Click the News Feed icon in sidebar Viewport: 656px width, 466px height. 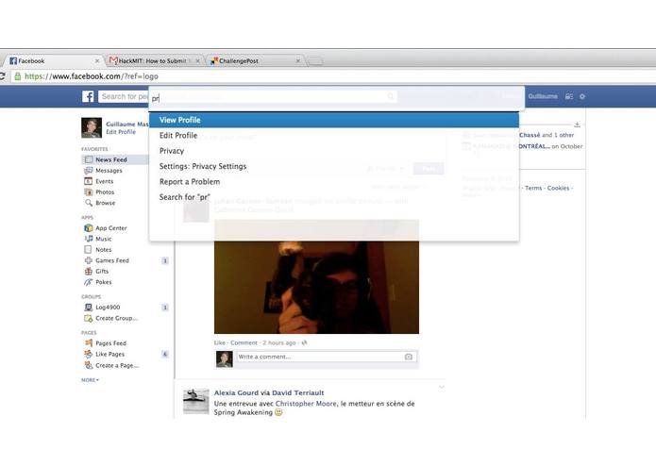tap(89, 159)
